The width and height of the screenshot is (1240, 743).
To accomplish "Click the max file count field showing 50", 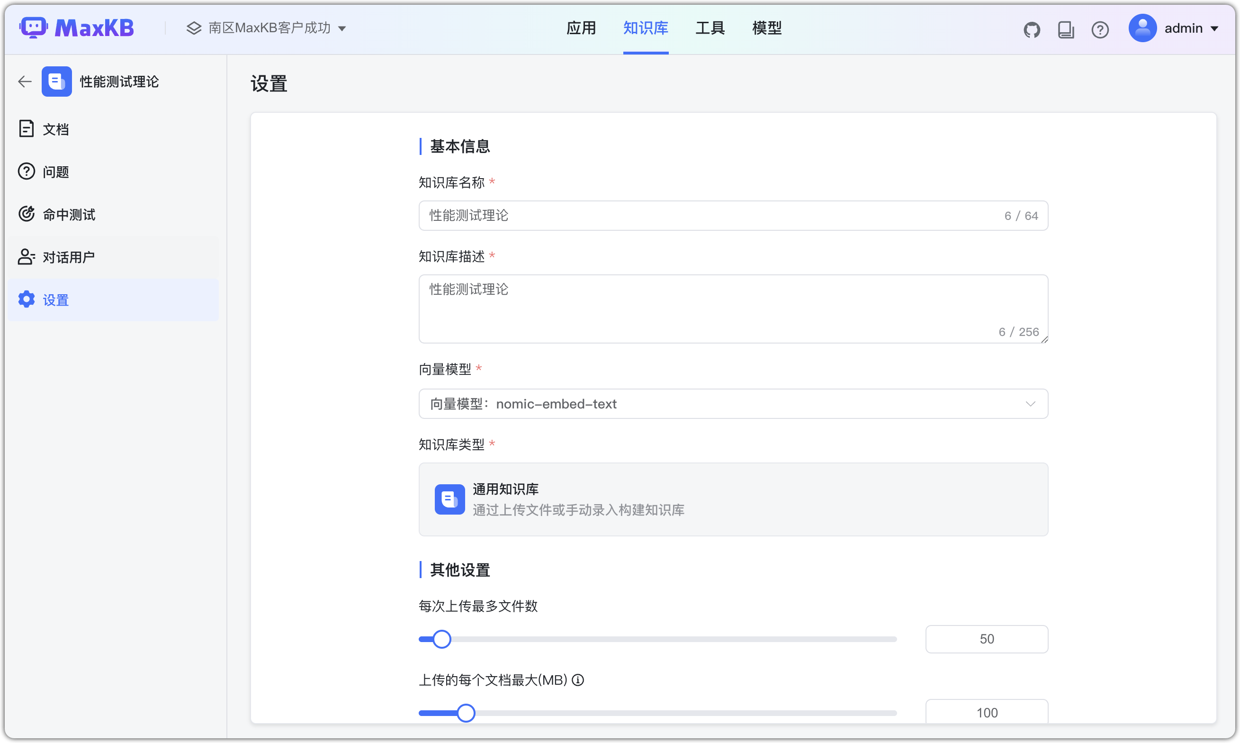I will coord(986,639).
